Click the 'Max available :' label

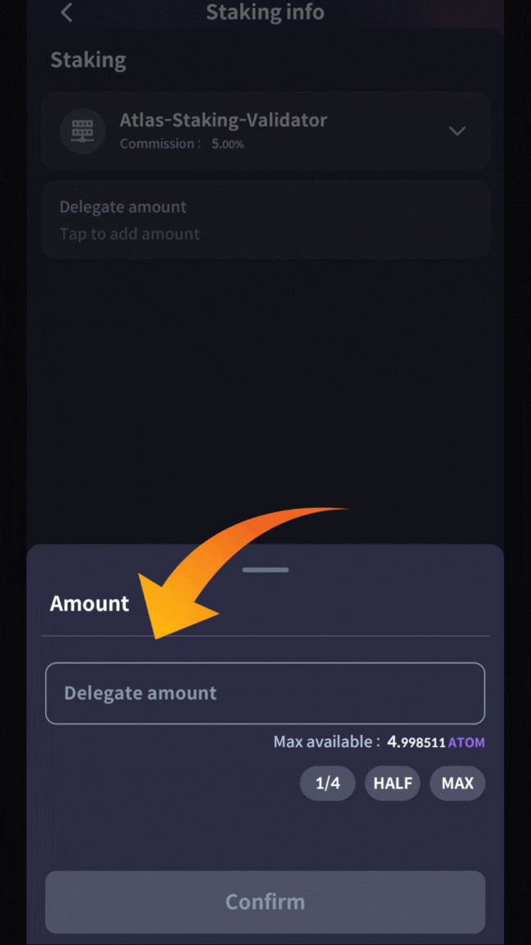click(326, 742)
